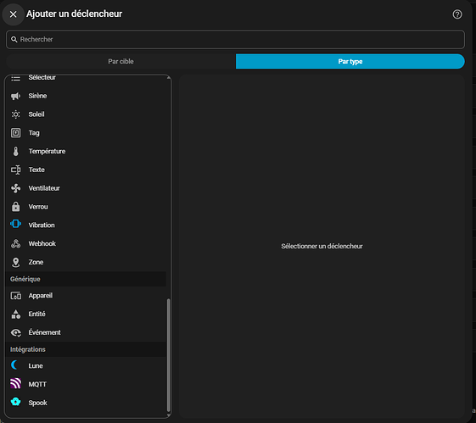
Task: Choose the Soleil trigger label
Action: coord(36,114)
